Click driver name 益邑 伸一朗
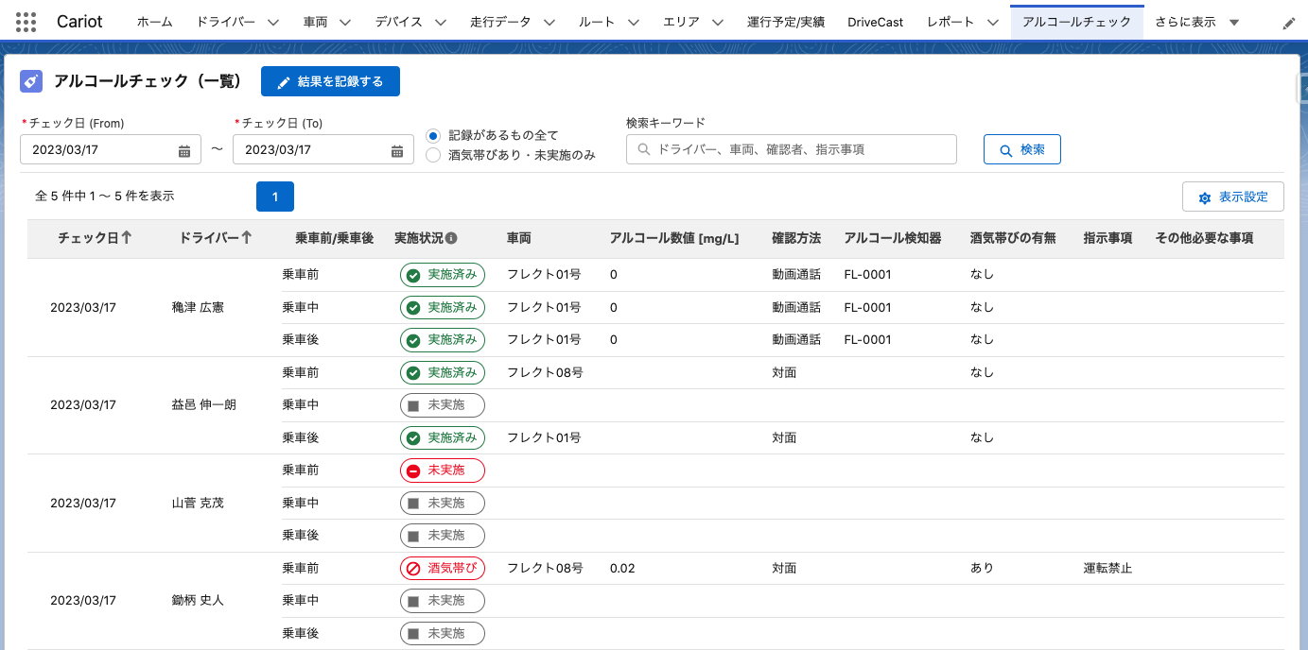 (204, 405)
